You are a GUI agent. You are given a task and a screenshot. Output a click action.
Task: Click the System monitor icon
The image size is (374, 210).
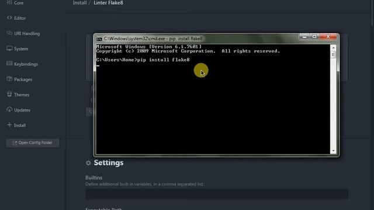[9, 48]
